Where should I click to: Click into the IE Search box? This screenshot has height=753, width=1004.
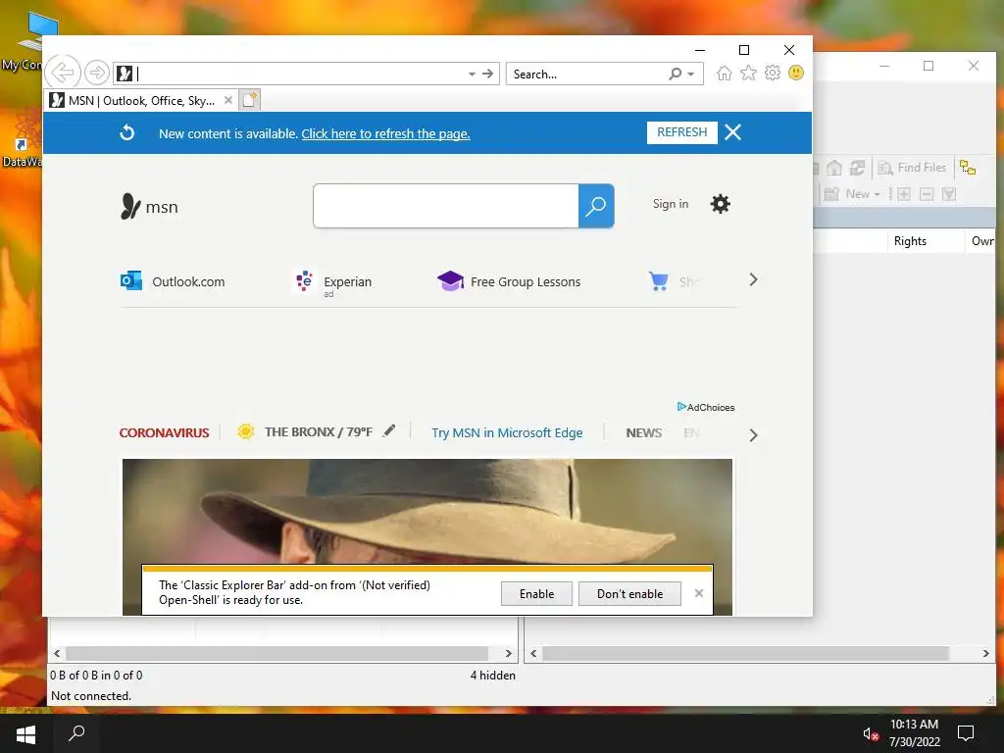click(586, 75)
